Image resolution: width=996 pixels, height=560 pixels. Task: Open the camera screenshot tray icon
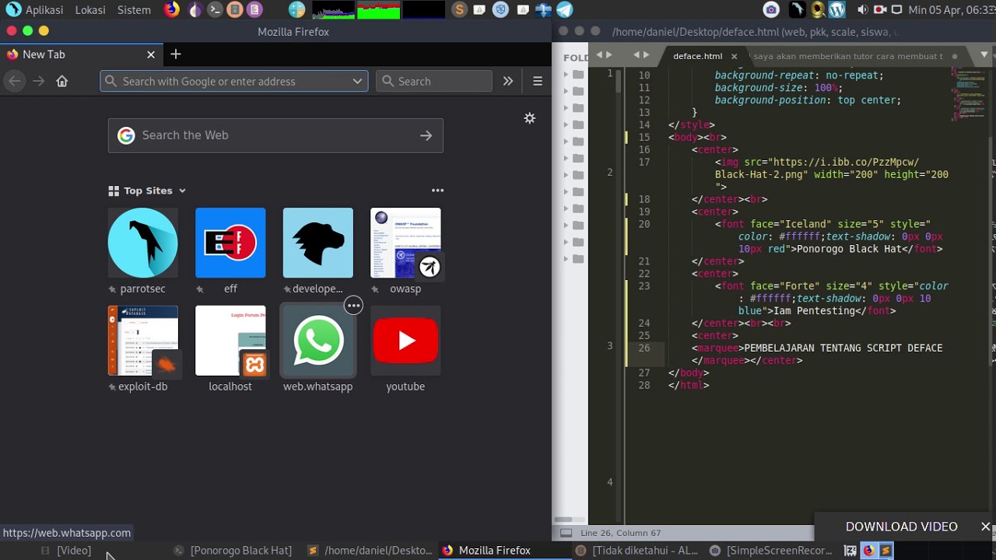[771, 10]
